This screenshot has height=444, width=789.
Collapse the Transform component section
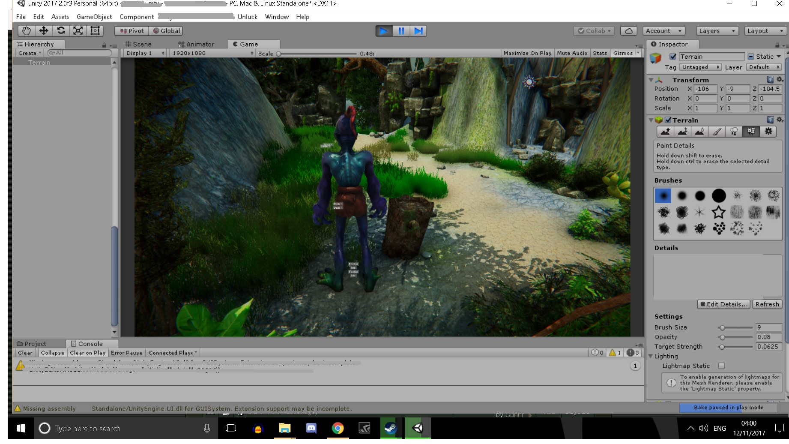651,80
